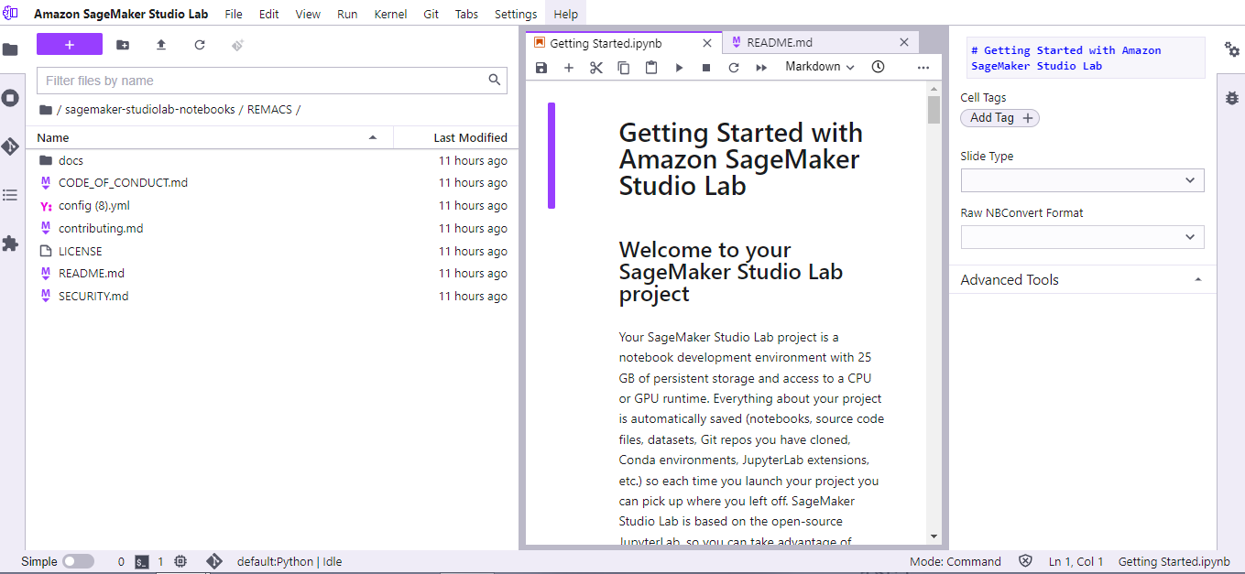
Task: Open the Slide Type dropdown
Action: pos(1082,180)
